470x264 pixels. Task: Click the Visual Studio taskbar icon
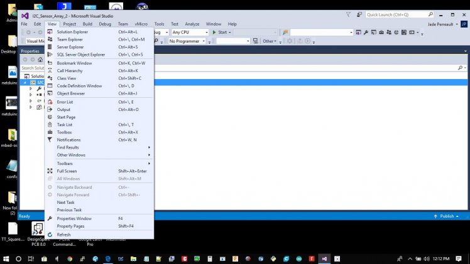[x=324, y=258]
